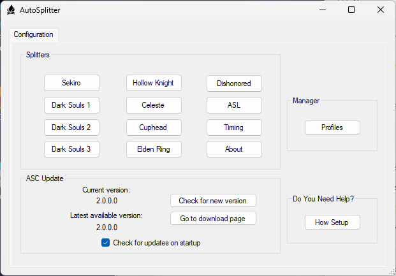This screenshot has width=396, height=276.
Task: Minimize the AutoSplitter window
Action: click(323, 10)
